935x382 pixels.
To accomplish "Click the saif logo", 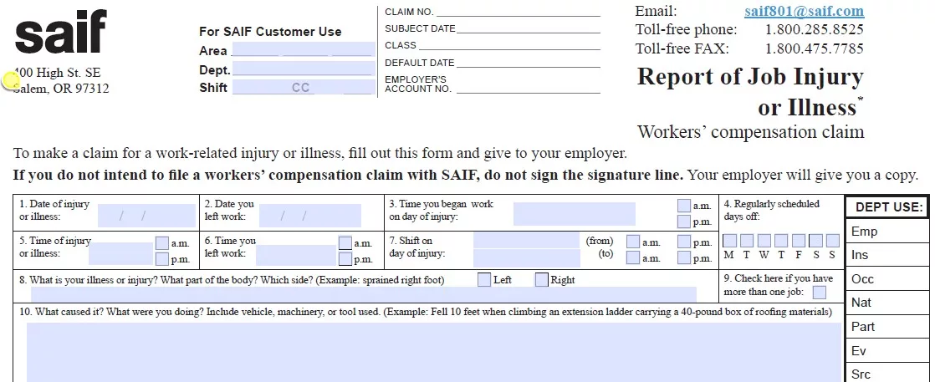I will [x=60, y=31].
